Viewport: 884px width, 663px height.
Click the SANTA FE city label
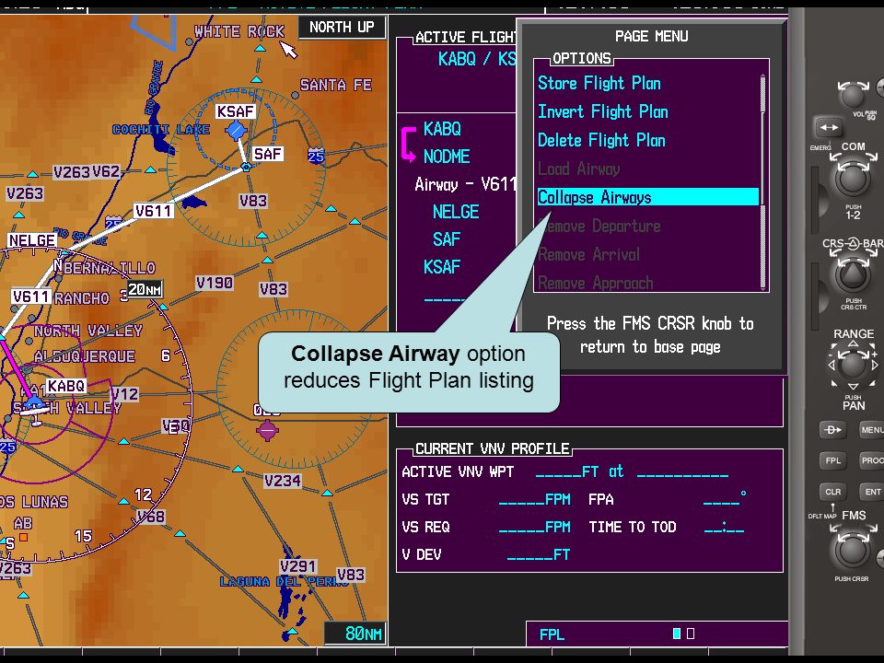(336, 85)
